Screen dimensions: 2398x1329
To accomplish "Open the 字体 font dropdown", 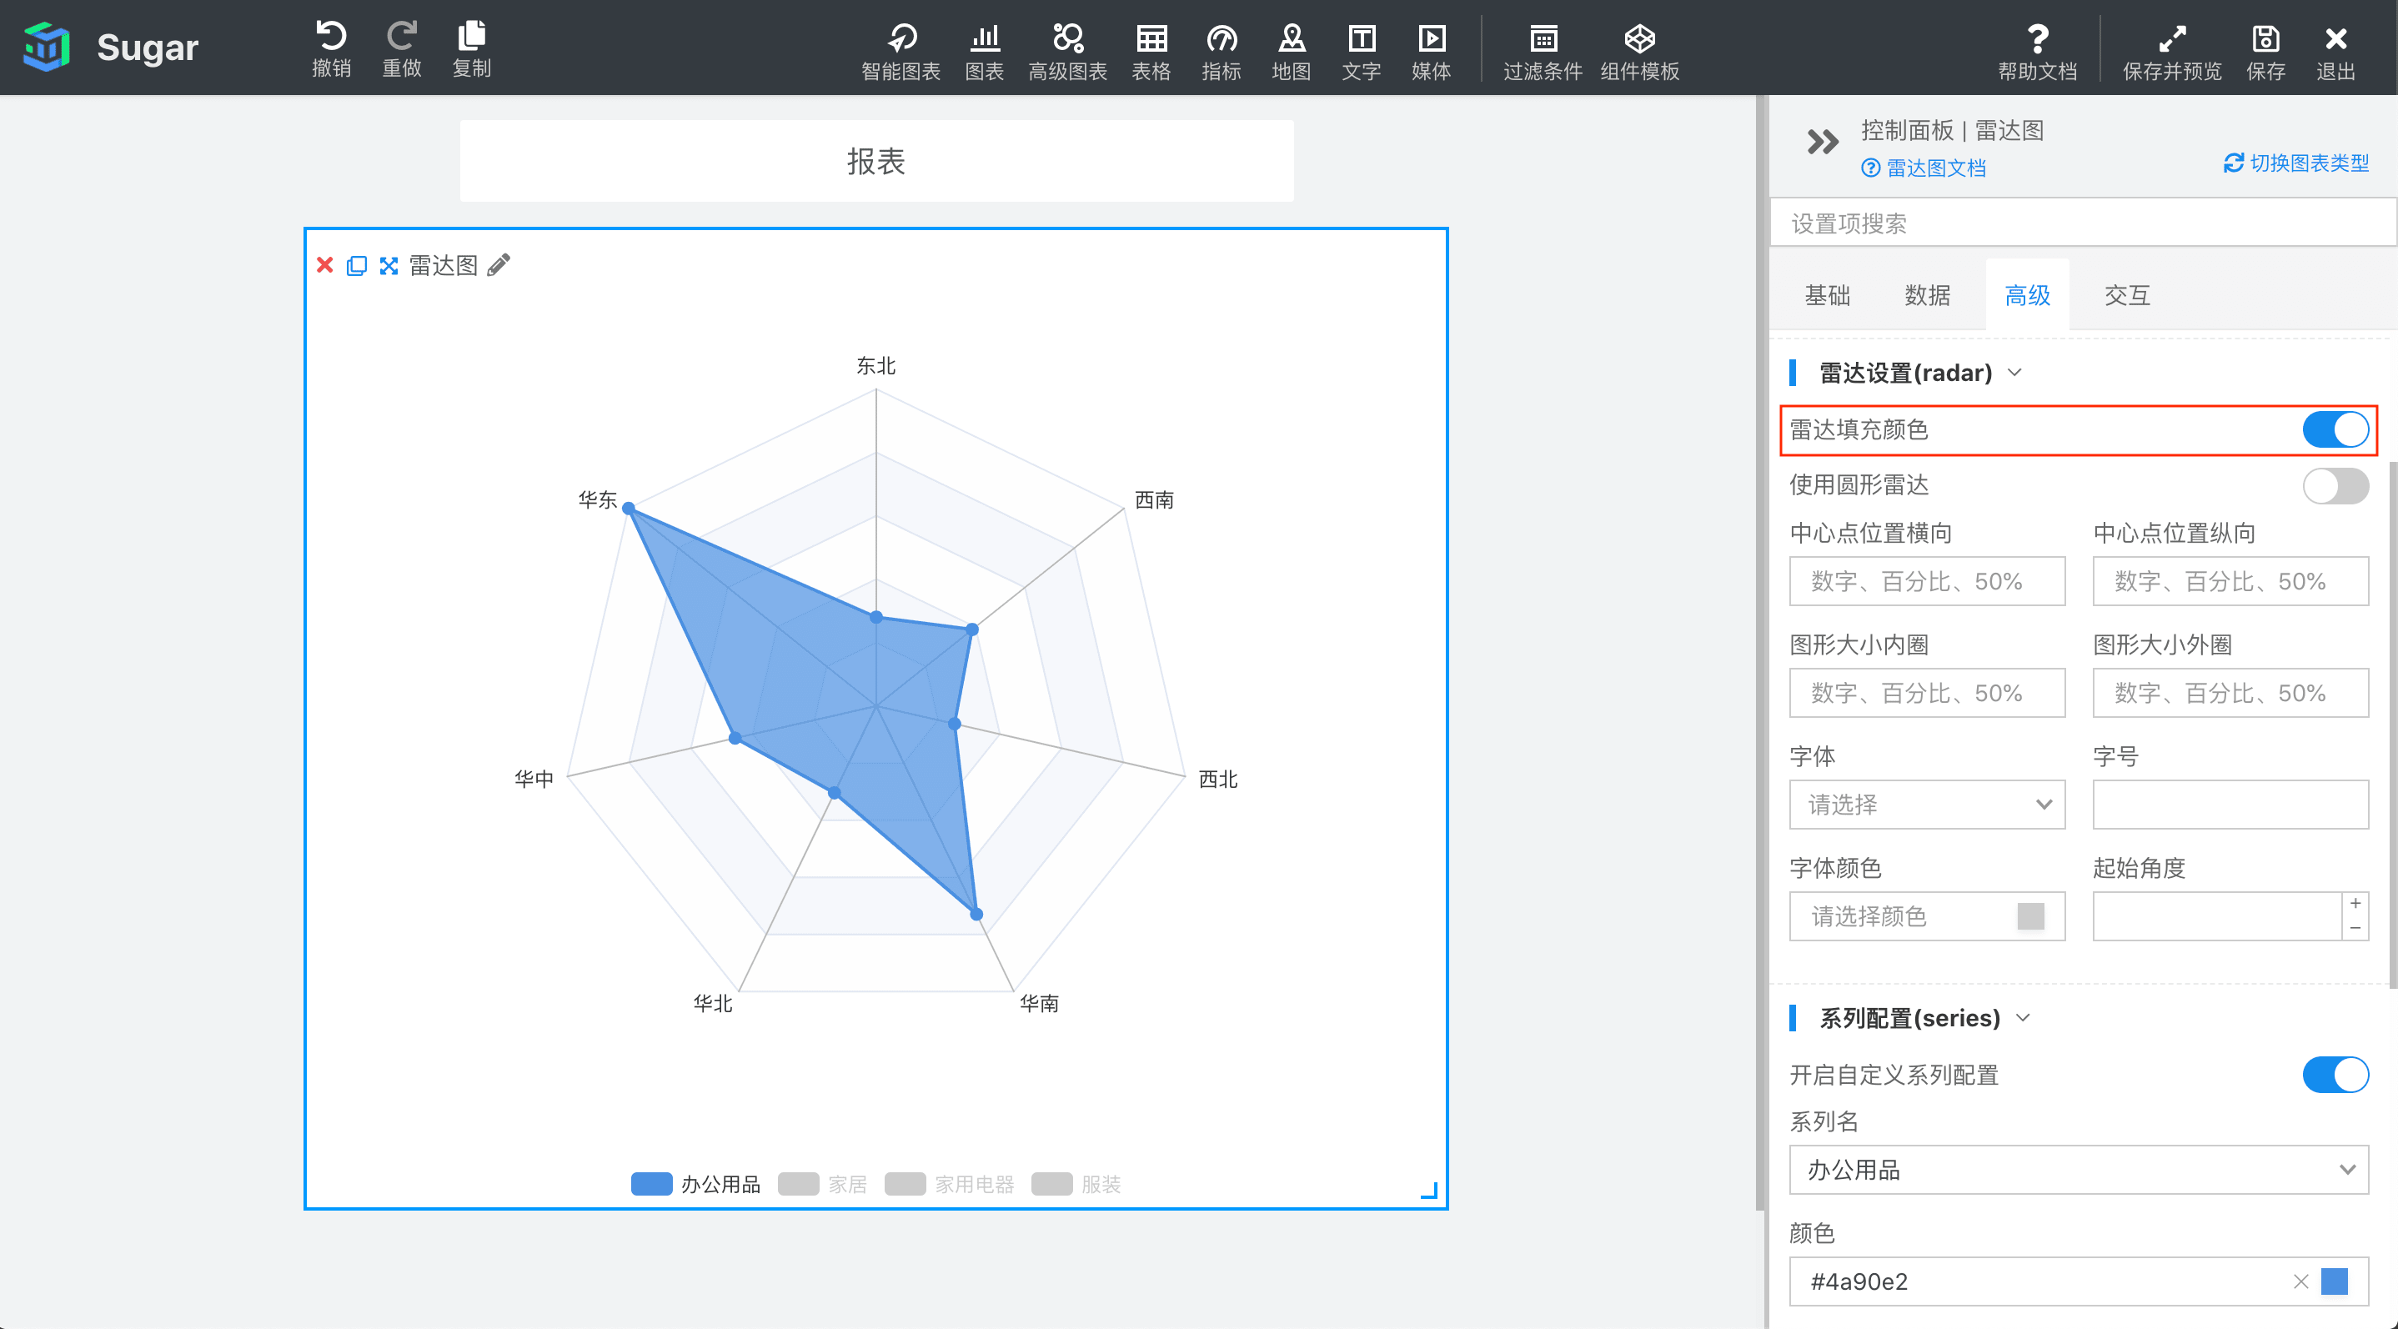I will pyautogui.click(x=1926, y=804).
